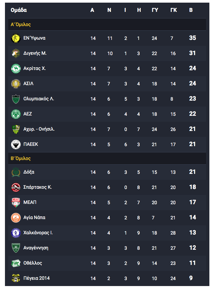Click the Δόξα points value 21
The image size is (213, 290).
pyautogui.click(x=193, y=172)
